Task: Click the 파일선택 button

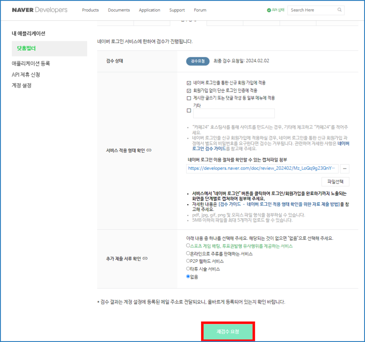Action: [335, 181]
